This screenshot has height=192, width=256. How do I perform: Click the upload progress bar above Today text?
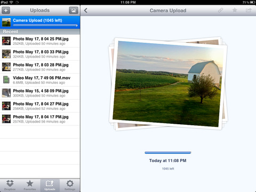(168, 153)
